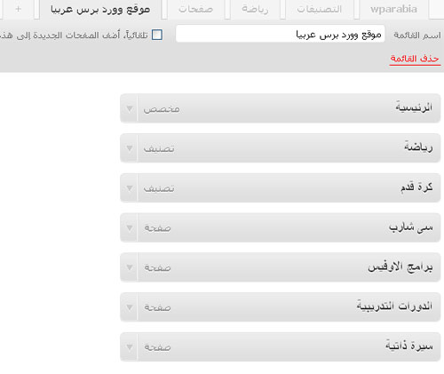Switch to the wparabia tab
The width and height of the screenshot is (444, 374).
[x=393, y=9]
